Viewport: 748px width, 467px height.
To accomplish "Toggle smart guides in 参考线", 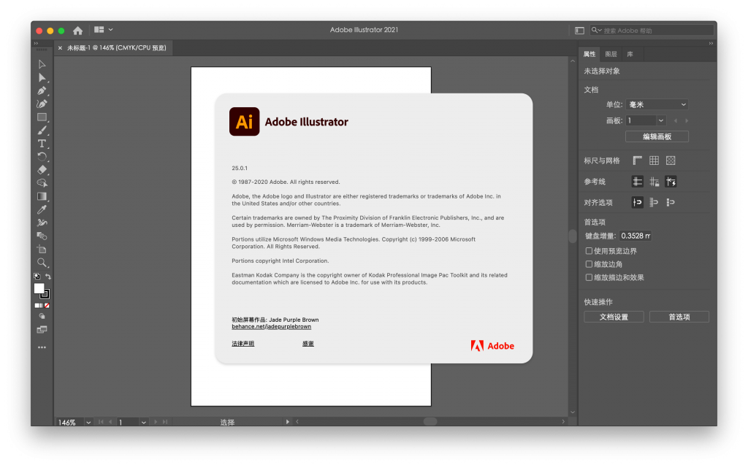I will pyautogui.click(x=671, y=182).
